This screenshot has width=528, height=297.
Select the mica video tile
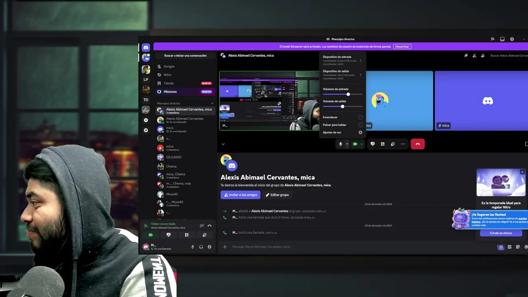tap(481, 101)
